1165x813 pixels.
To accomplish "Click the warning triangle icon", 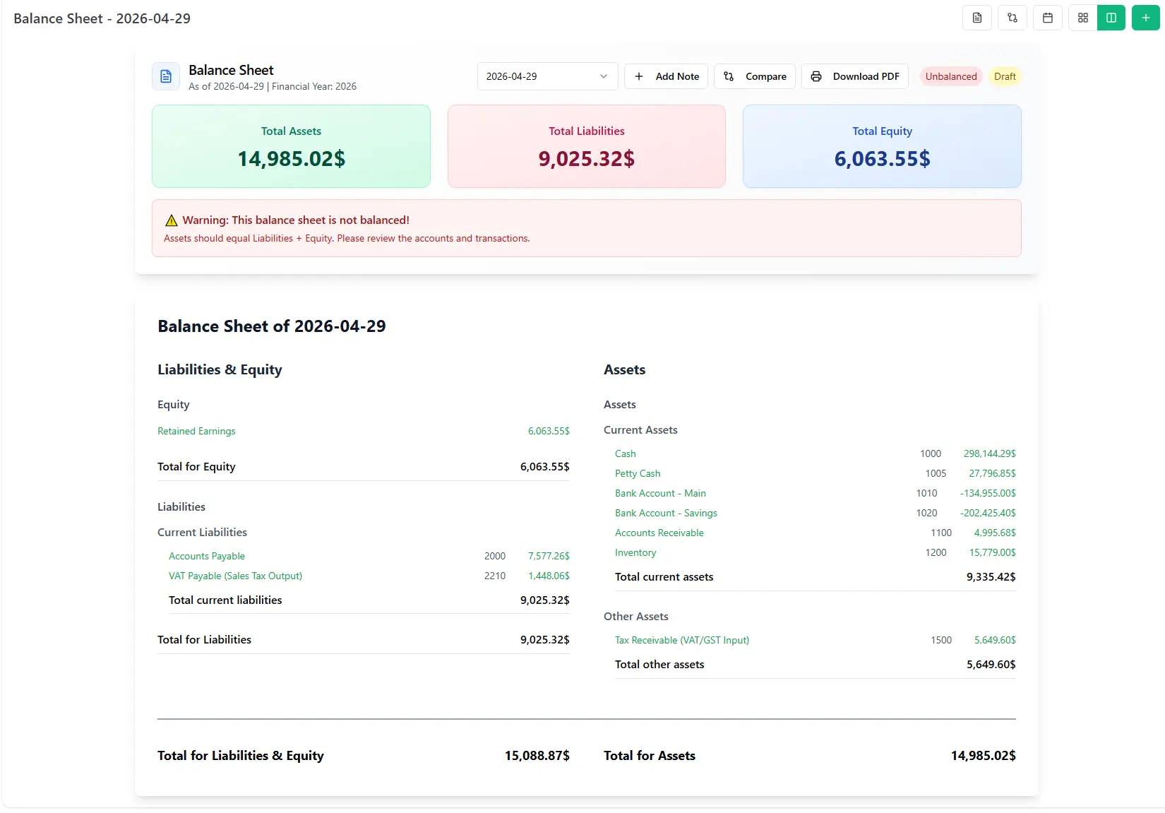I will [171, 220].
